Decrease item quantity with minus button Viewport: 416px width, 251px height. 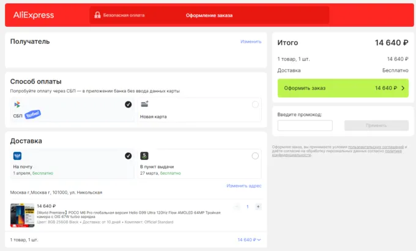237,207
